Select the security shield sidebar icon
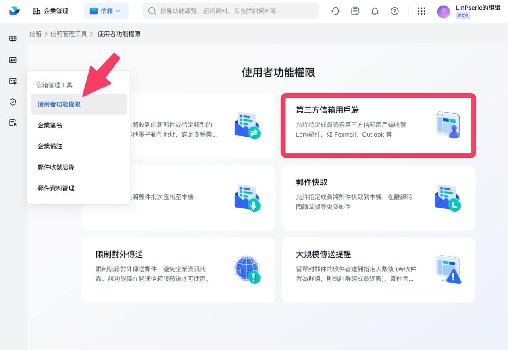Image resolution: width=508 pixels, height=350 pixels. tap(13, 102)
